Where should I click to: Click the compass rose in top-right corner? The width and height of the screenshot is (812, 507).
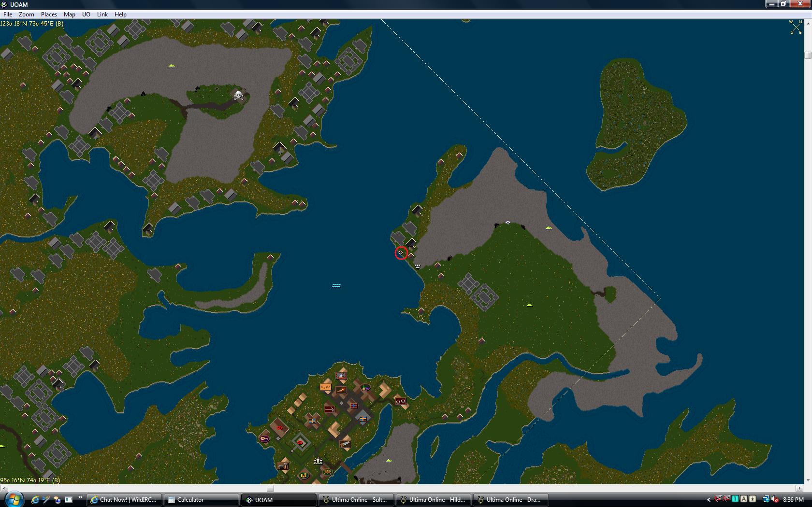pos(796,27)
